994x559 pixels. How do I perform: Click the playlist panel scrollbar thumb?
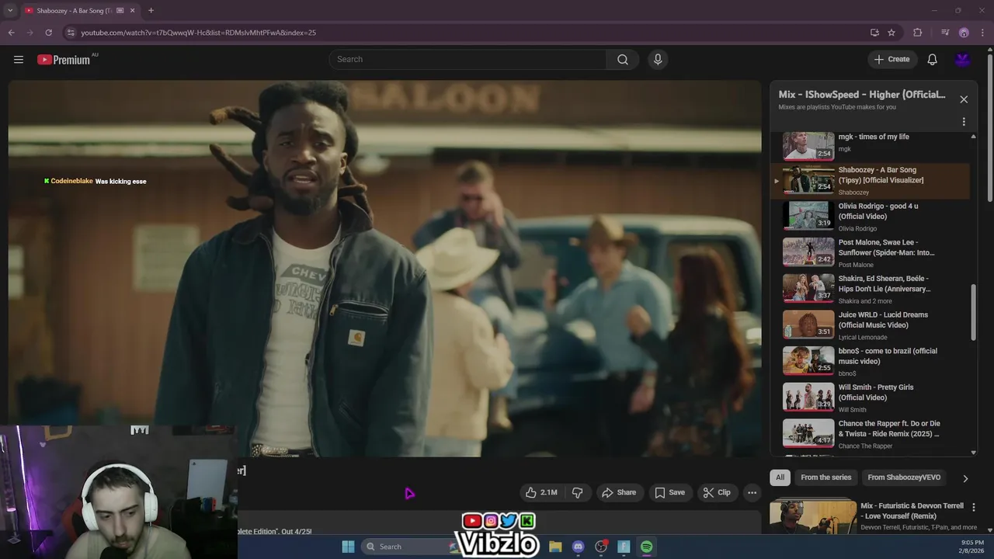pos(974,312)
